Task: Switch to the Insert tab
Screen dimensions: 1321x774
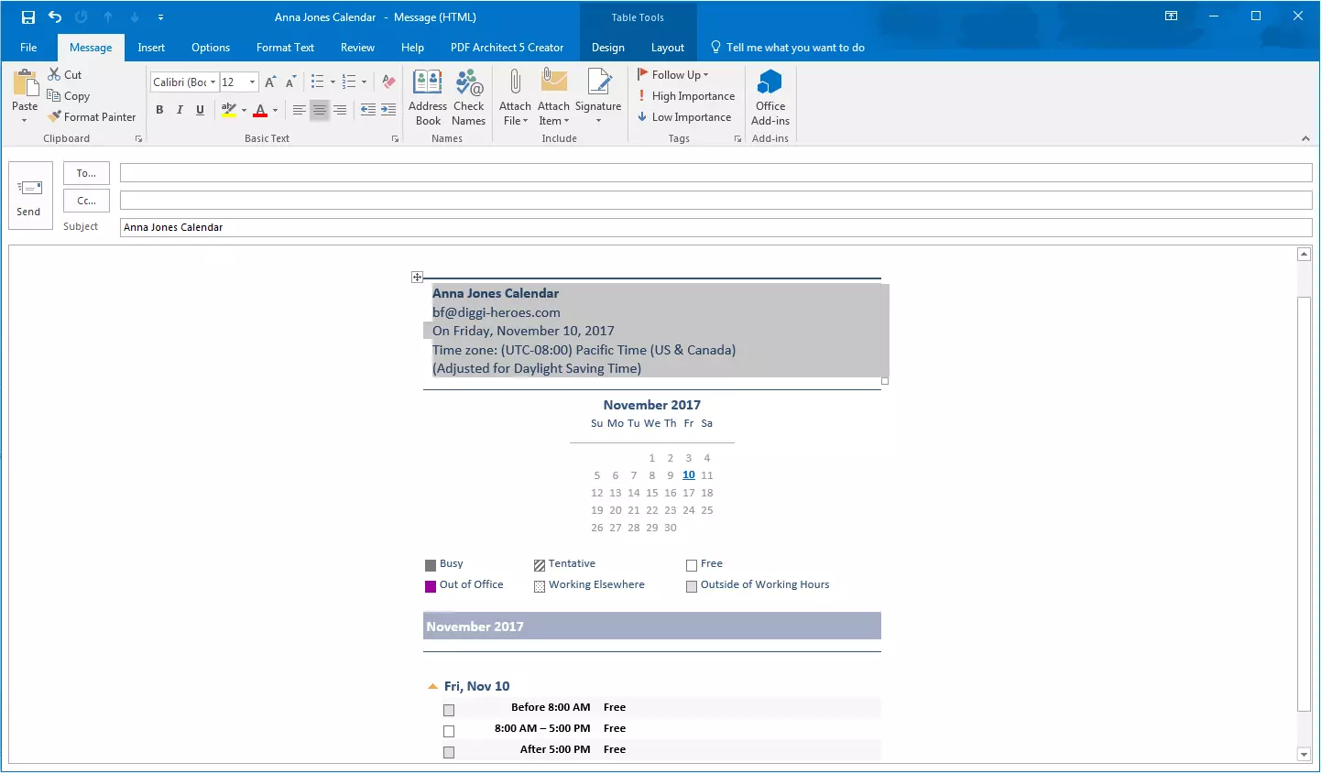Action: 151,48
